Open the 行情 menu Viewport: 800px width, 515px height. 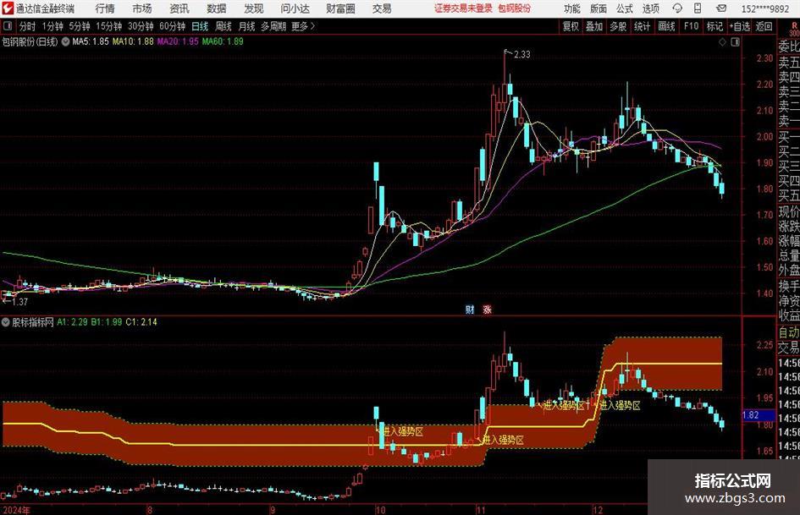pyautogui.click(x=105, y=8)
